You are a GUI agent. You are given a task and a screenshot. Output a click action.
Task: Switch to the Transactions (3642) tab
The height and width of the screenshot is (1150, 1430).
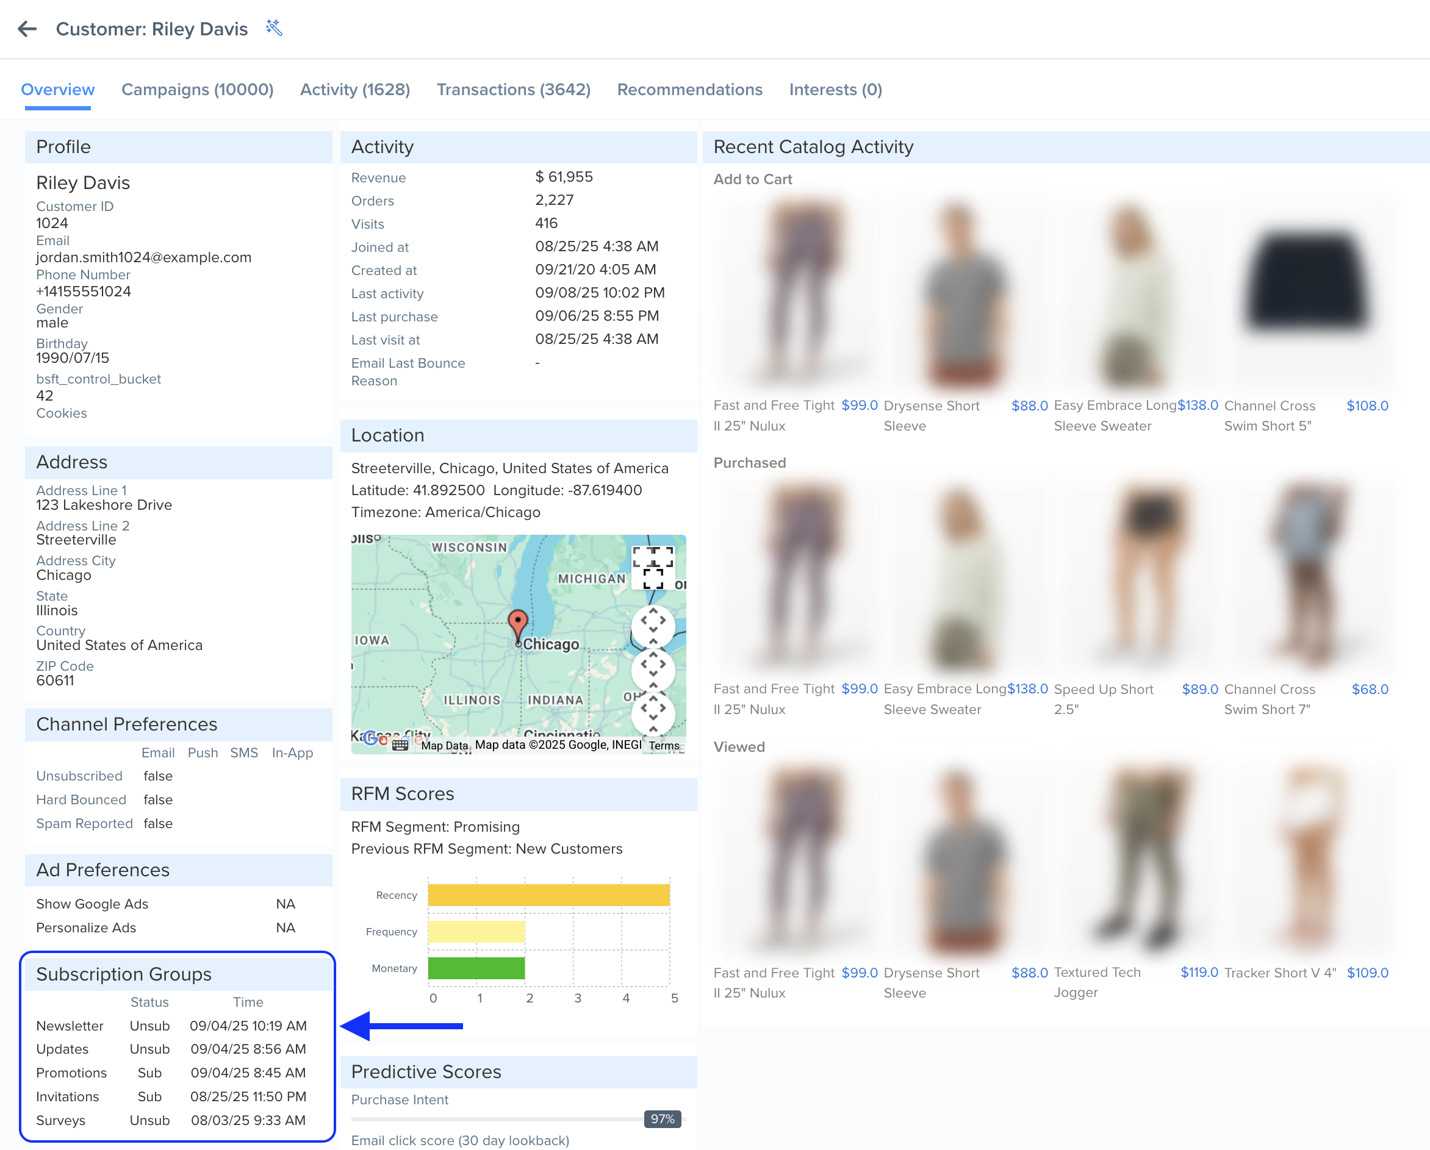coord(513,90)
